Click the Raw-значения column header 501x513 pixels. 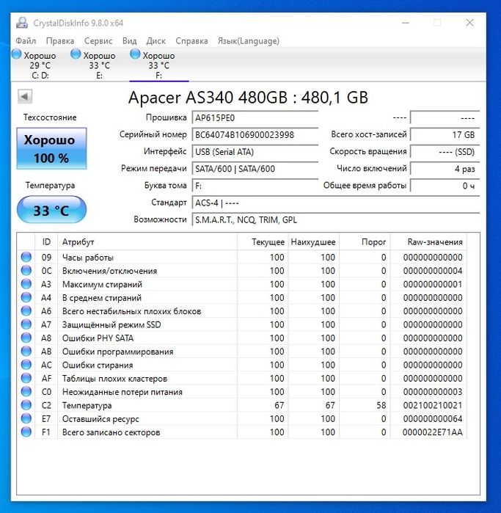pyautogui.click(x=428, y=242)
